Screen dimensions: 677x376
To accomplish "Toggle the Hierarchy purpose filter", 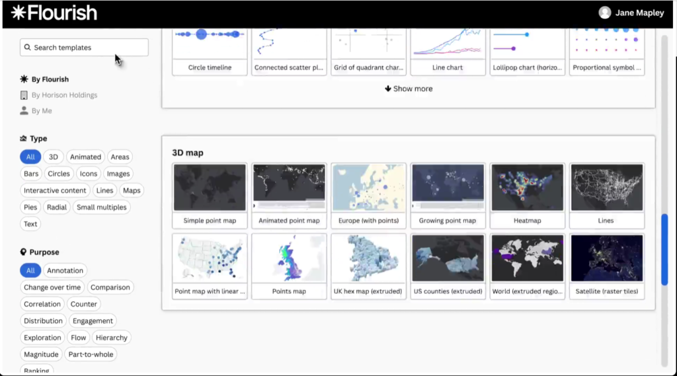I will [x=111, y=338].
